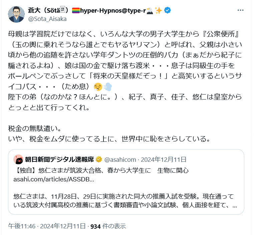Open the Asahi Shimbun quoted account avatar
Screen dimensions: 254x235
point(18,159)
